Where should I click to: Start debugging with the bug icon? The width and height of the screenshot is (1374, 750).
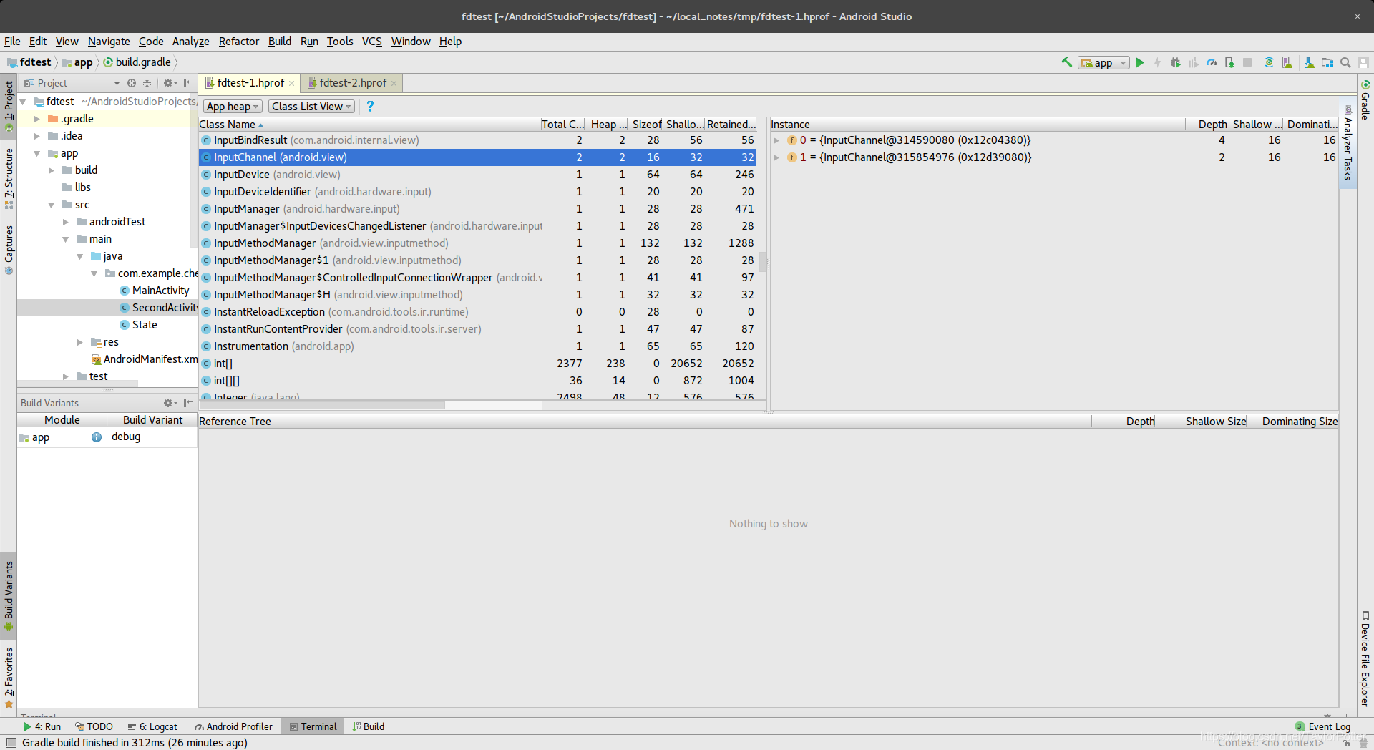(x=1175, y=62)
